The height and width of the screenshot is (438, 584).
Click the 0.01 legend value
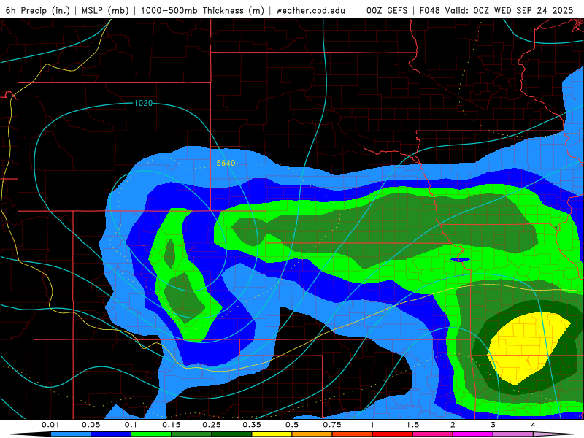(x=50, y=425)
